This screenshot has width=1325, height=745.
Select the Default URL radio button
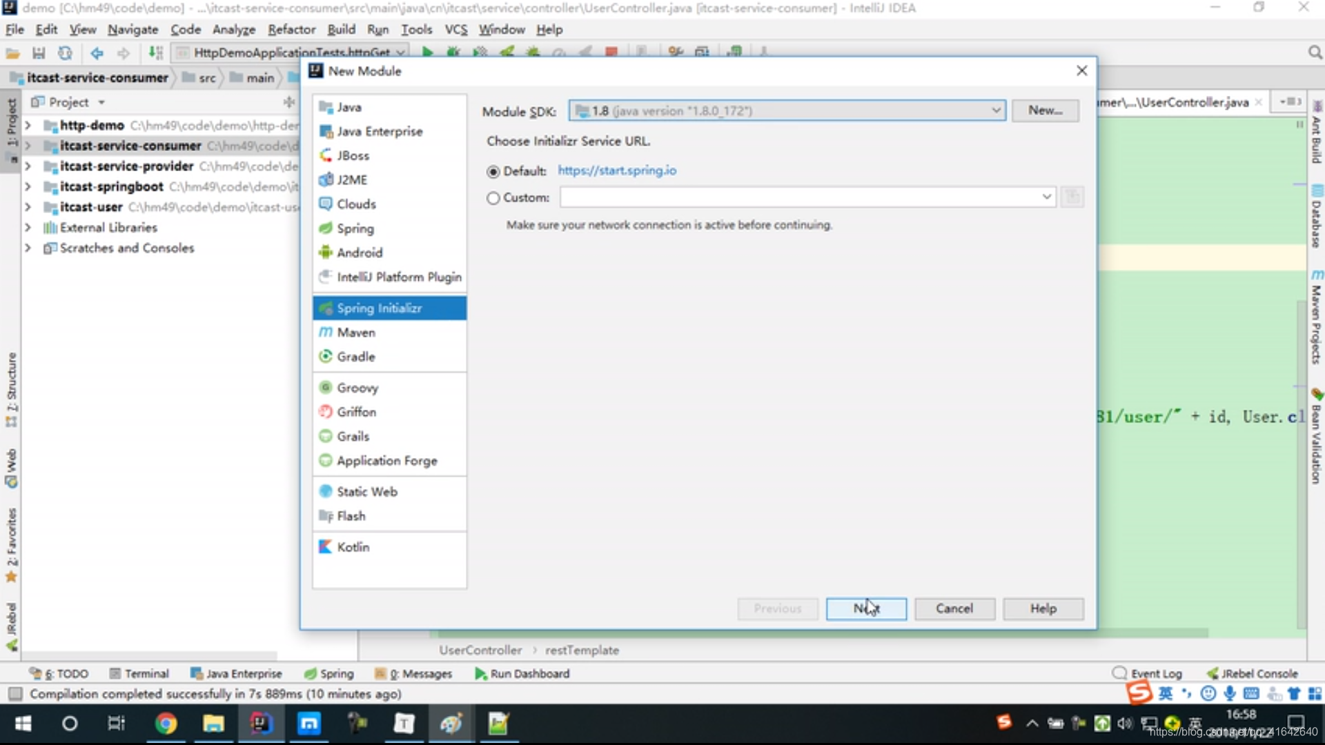pos(493,171)
